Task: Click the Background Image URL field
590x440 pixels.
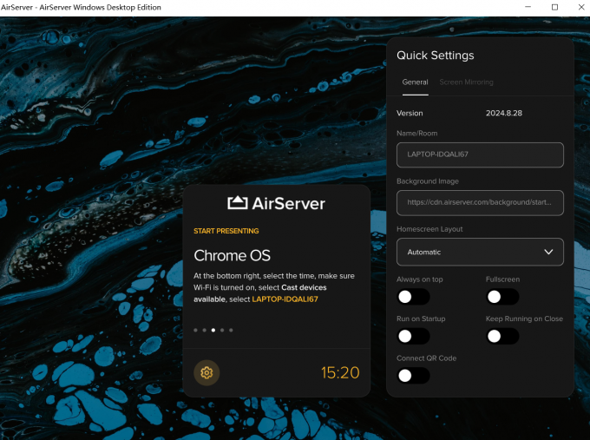Action: (480, 202)
